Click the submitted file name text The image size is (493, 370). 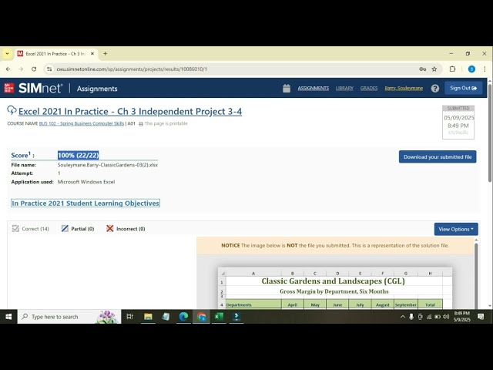tap(108, 165)
